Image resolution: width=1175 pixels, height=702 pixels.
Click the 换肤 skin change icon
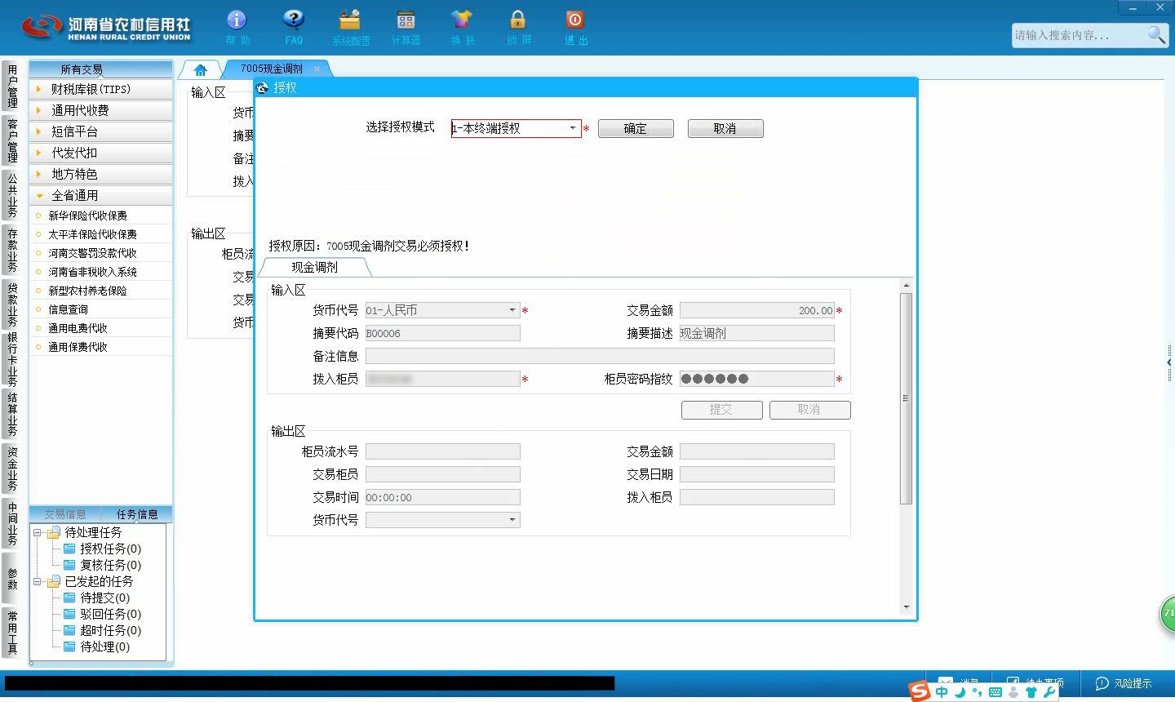(x=462, y=27)
